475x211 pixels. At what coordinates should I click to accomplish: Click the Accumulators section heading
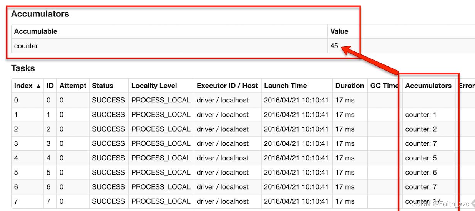point(40,14)
